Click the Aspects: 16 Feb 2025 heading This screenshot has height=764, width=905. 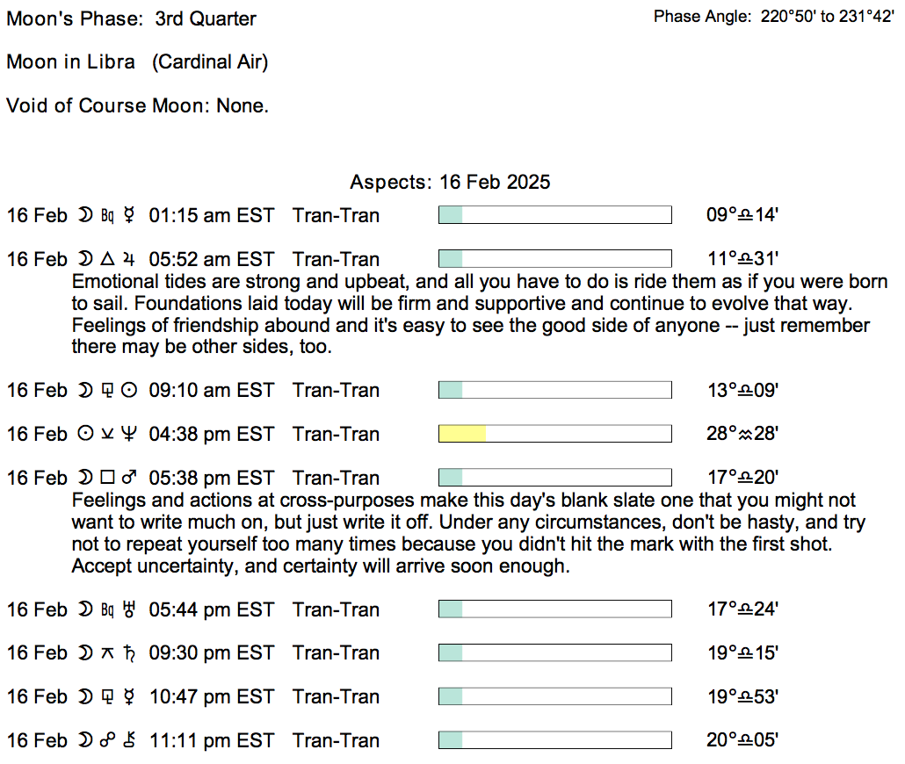(x=450, y=182)
